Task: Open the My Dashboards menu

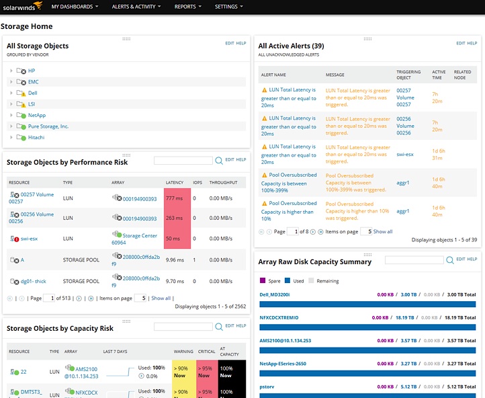Action: pos(74,7)
